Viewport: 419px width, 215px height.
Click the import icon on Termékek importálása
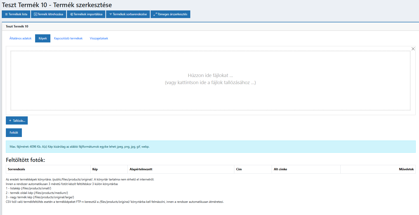(x=71, y=14)
